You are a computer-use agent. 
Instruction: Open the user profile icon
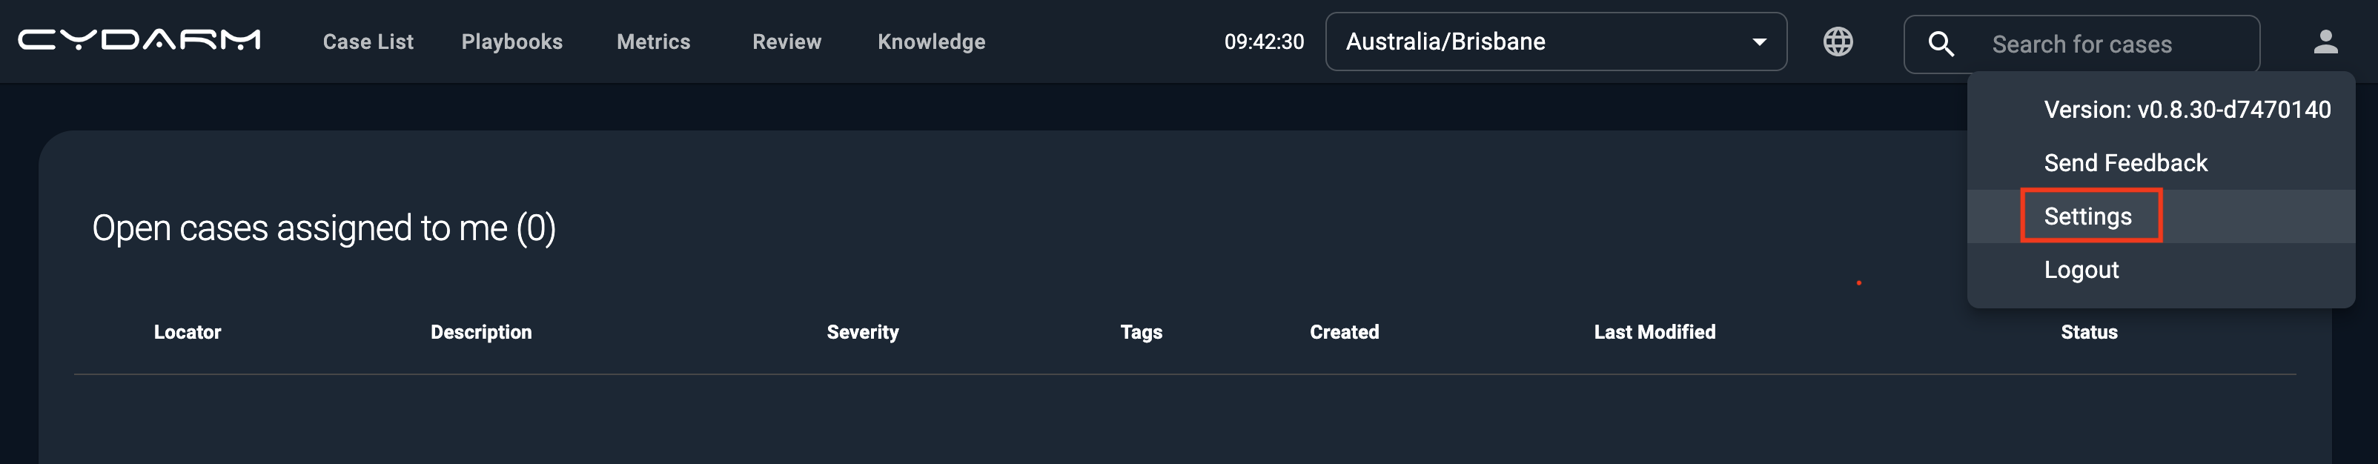pyautogui.click(x=2325, y=42)
